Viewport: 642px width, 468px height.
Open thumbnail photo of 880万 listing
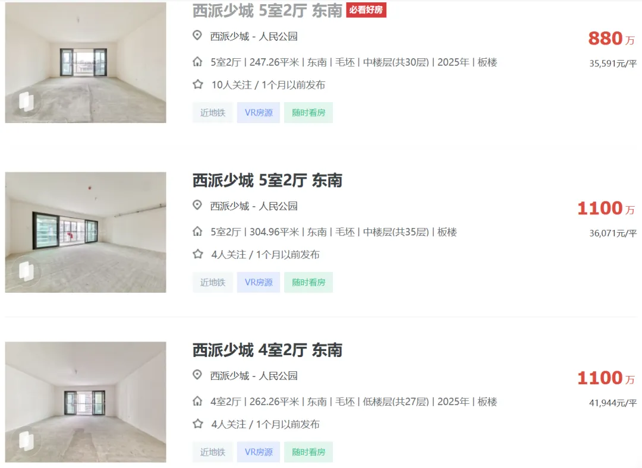pyautogui.click(x=86, y=62)
